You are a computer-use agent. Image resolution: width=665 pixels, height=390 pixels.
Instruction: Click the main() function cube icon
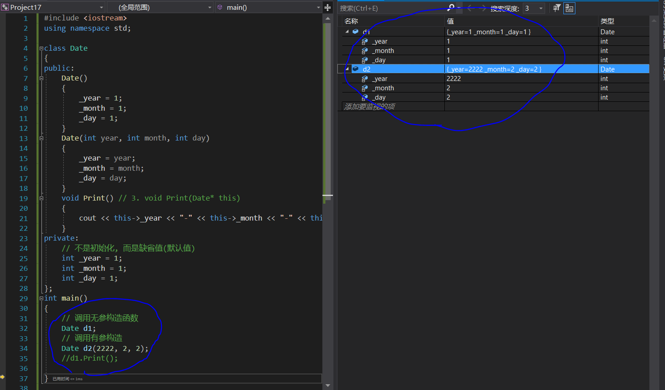[220, 7]
